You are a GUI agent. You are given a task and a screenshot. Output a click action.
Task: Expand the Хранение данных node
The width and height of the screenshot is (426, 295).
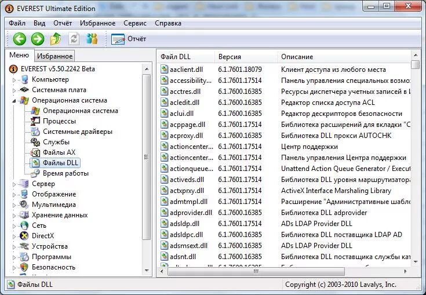pyautogui.click(x=14, y=216)
